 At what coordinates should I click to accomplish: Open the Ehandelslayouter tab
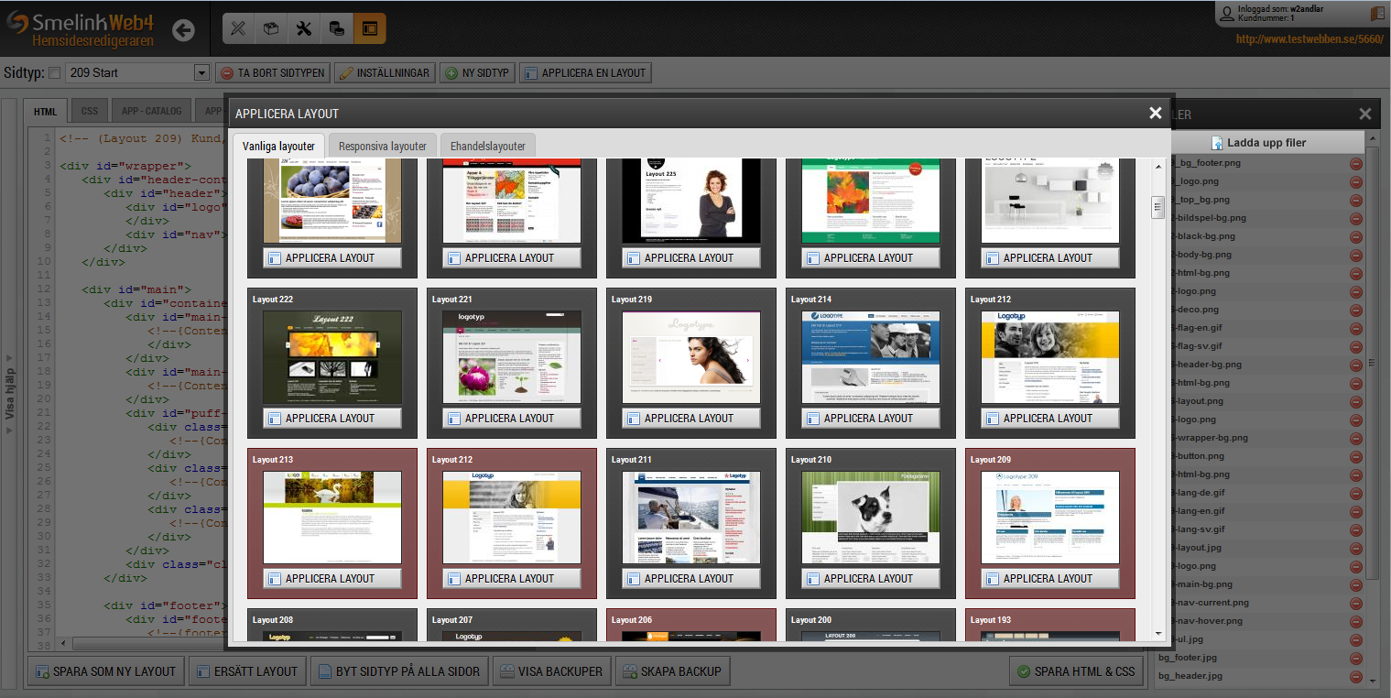[487, 146]
